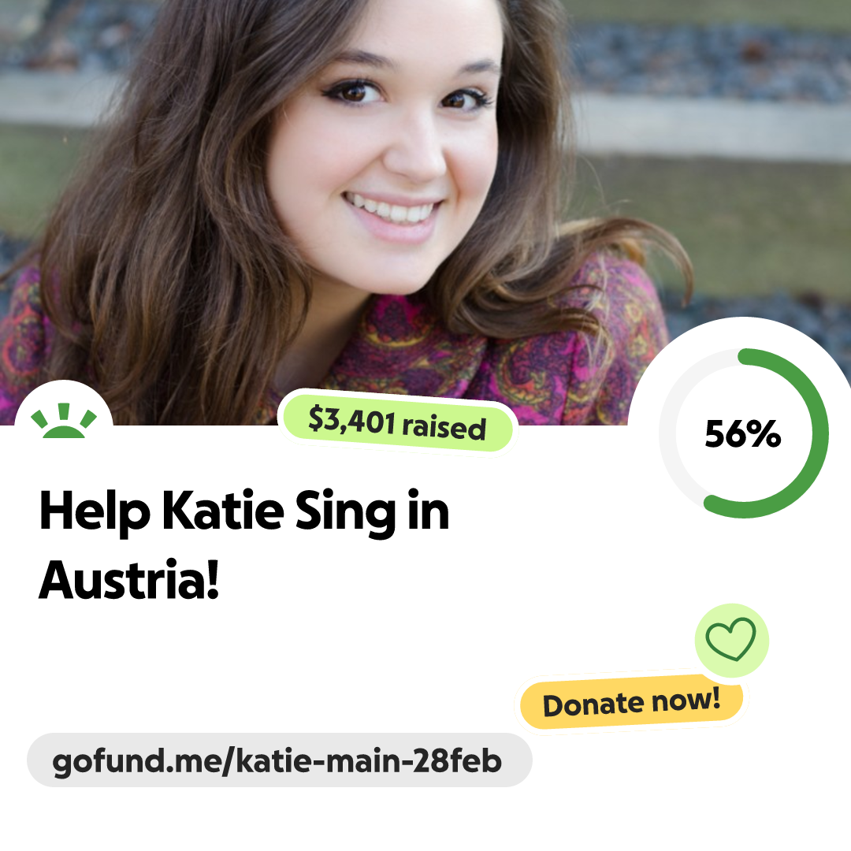This screenshot has height=851, width=851.
Task: Click the word raised in green badge
Action: click(x=444, y=428)
